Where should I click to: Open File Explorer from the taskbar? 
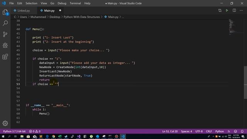coord(22,136)
